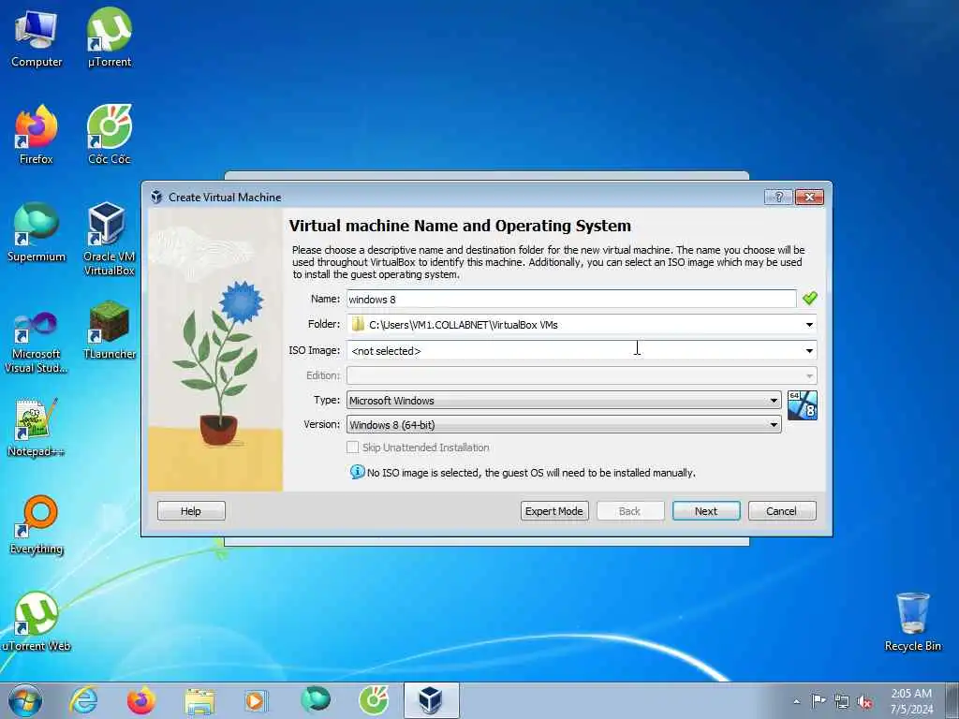959x719 pixels.
Task: Expand the Folder path dropdown
Action: pyautogui.click(x=809, y=325)
